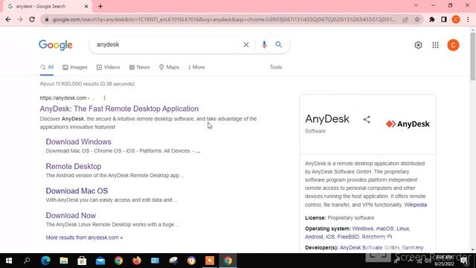Open the tab search dropdown arrow

pyautogui.click(x=416, y=5)
